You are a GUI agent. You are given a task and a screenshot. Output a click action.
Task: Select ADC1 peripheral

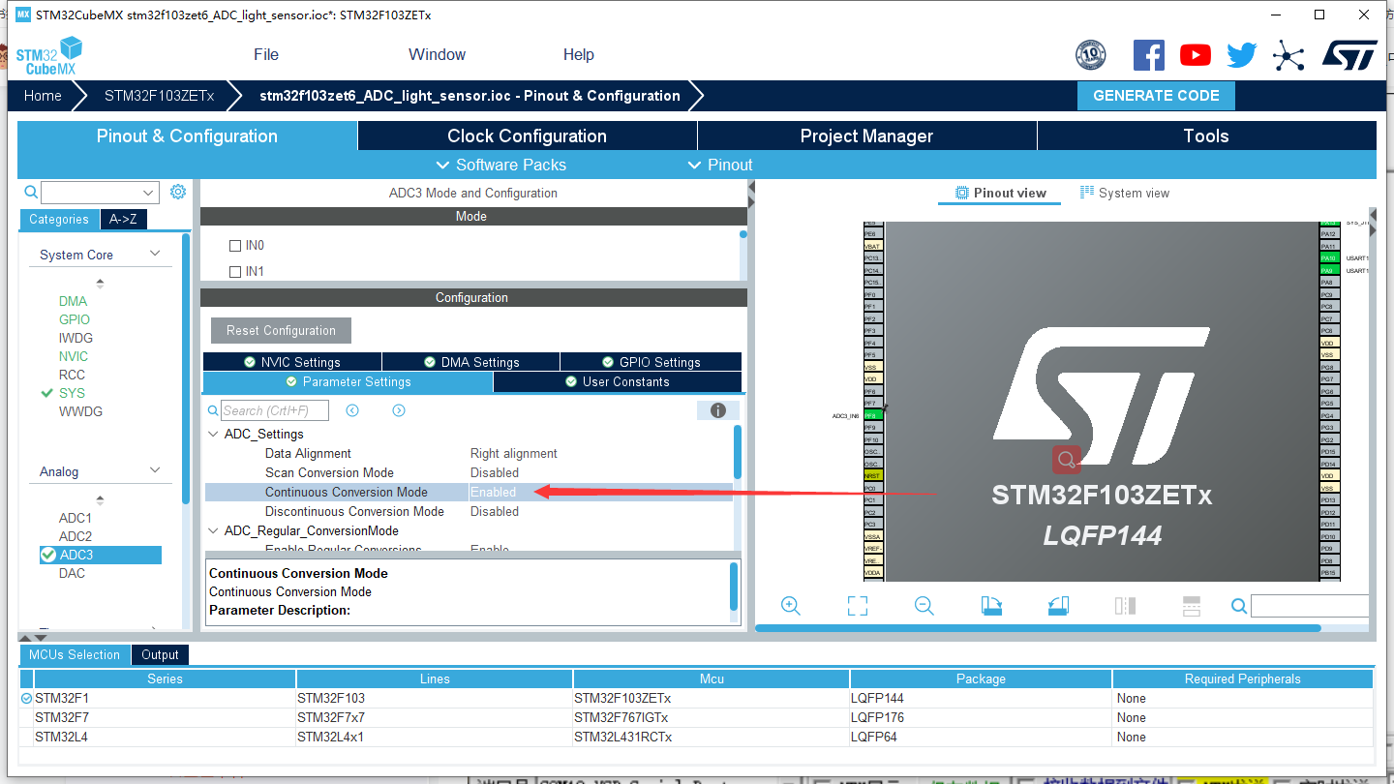pyautogui.click(x=76, y=518)
